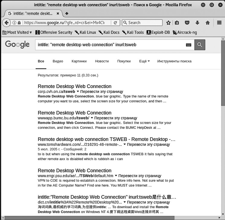Reload the page with the refresh icon
The height and width of the screenshot is (220, 225).
point(115,23)
